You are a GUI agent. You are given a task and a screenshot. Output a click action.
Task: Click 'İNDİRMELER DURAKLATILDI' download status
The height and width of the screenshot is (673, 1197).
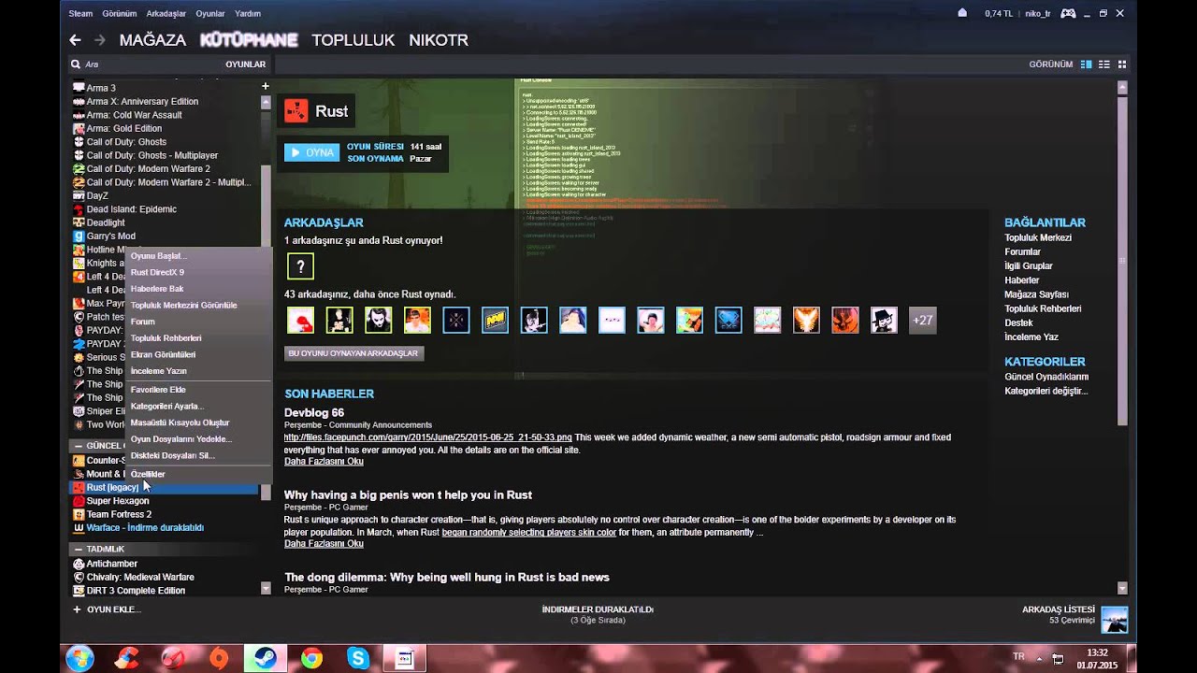click(x=598, y=609)
